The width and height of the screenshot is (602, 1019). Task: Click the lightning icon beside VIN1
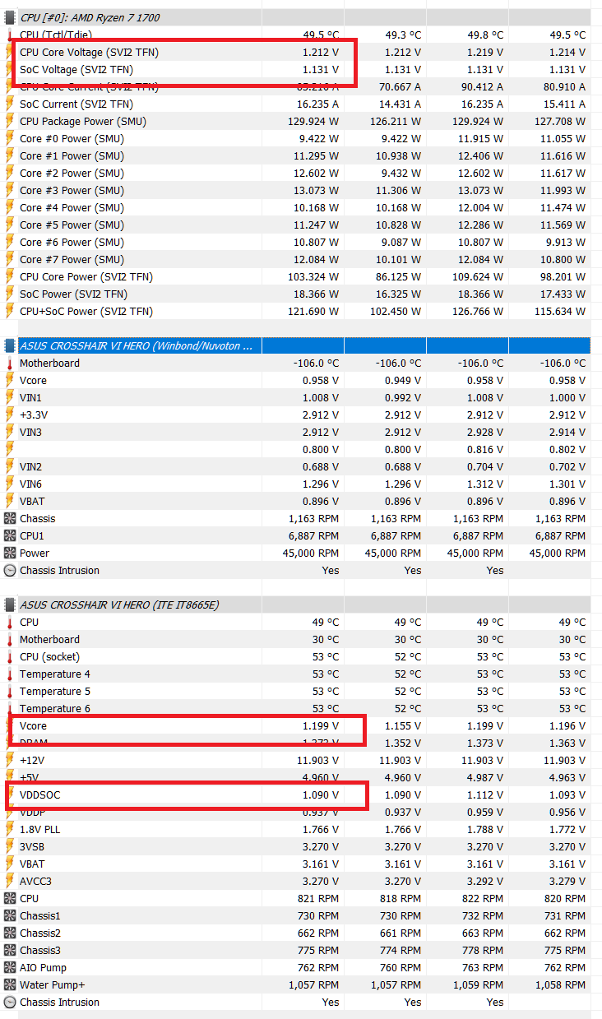tap(10, 397)
